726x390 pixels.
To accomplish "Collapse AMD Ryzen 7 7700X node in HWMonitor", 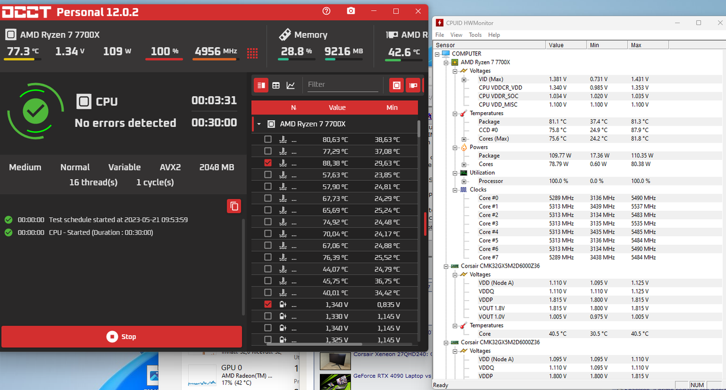I will pos(446,62).
